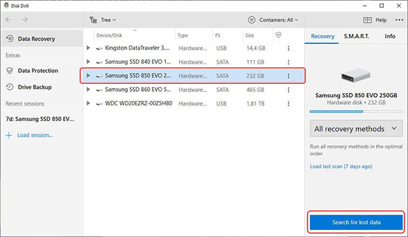Click Load last scan (7 days ago) link
The image size is (408, 237).
(x=341, y=167)
